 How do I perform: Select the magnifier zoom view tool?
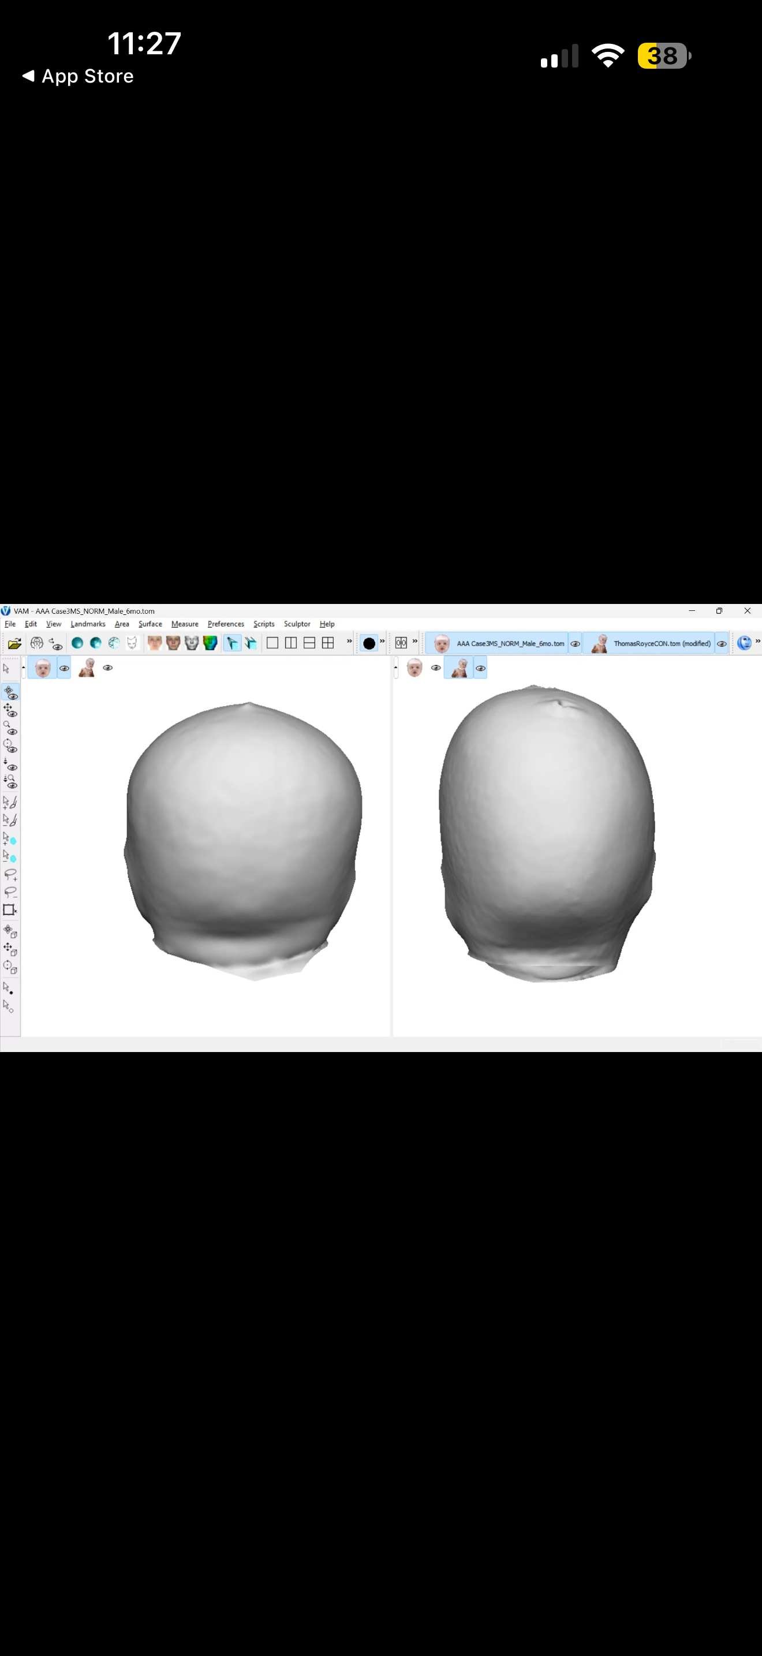(10, 728)
